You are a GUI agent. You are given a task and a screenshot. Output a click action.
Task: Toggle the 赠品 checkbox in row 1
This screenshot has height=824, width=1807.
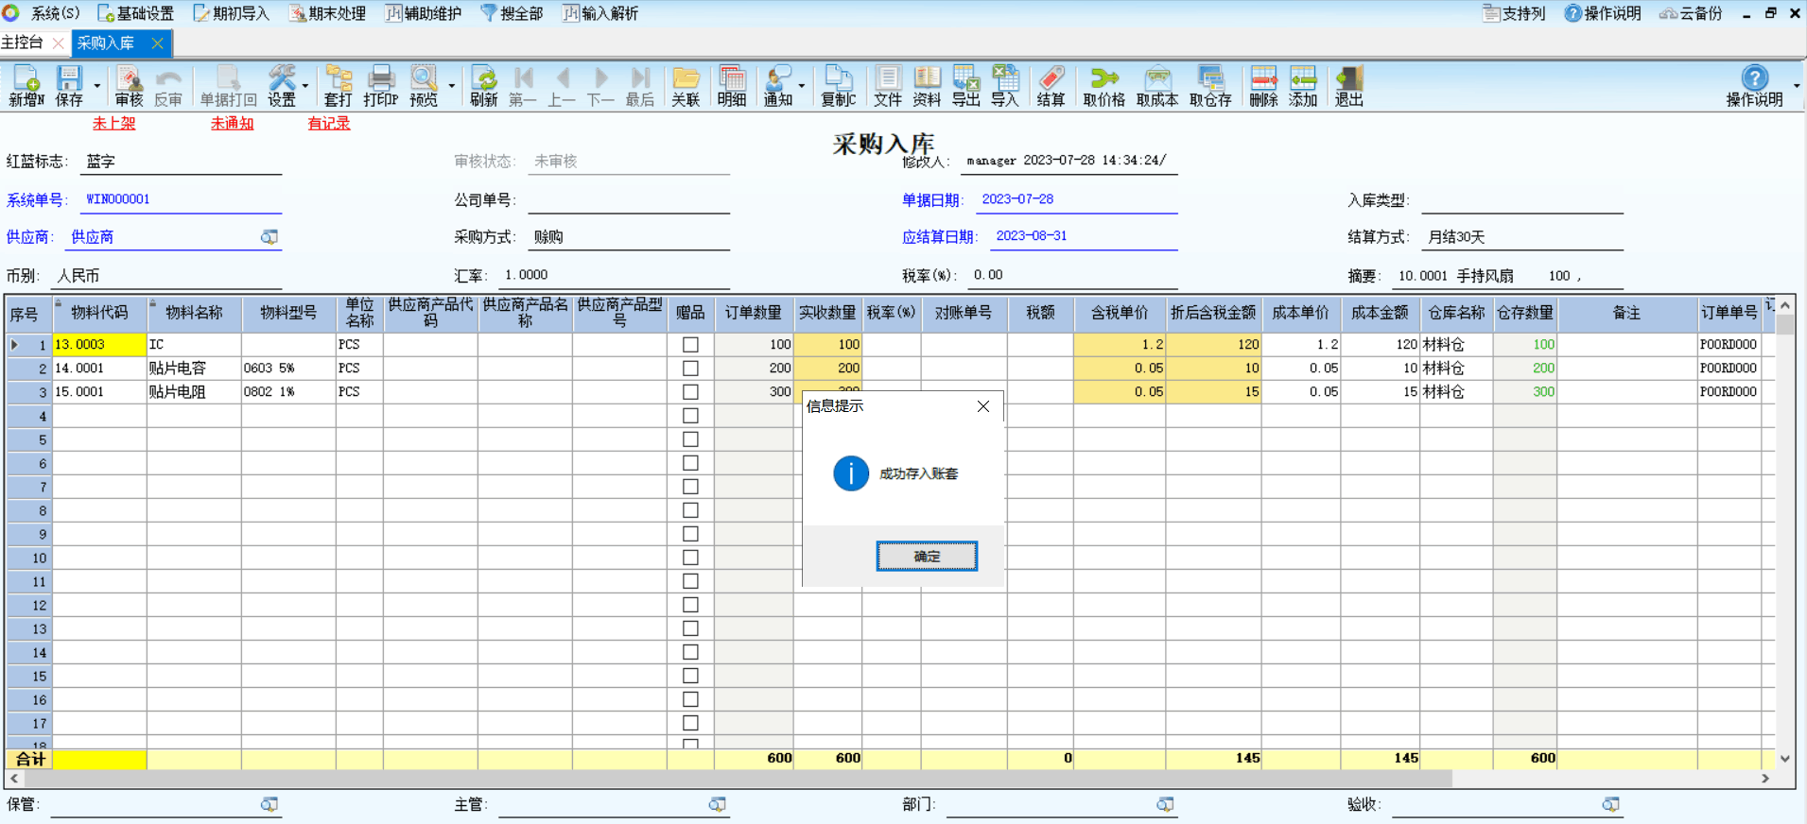[690, 345]
